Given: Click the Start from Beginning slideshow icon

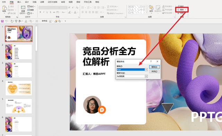Looking at the screenshot, I should click(16, 21).
